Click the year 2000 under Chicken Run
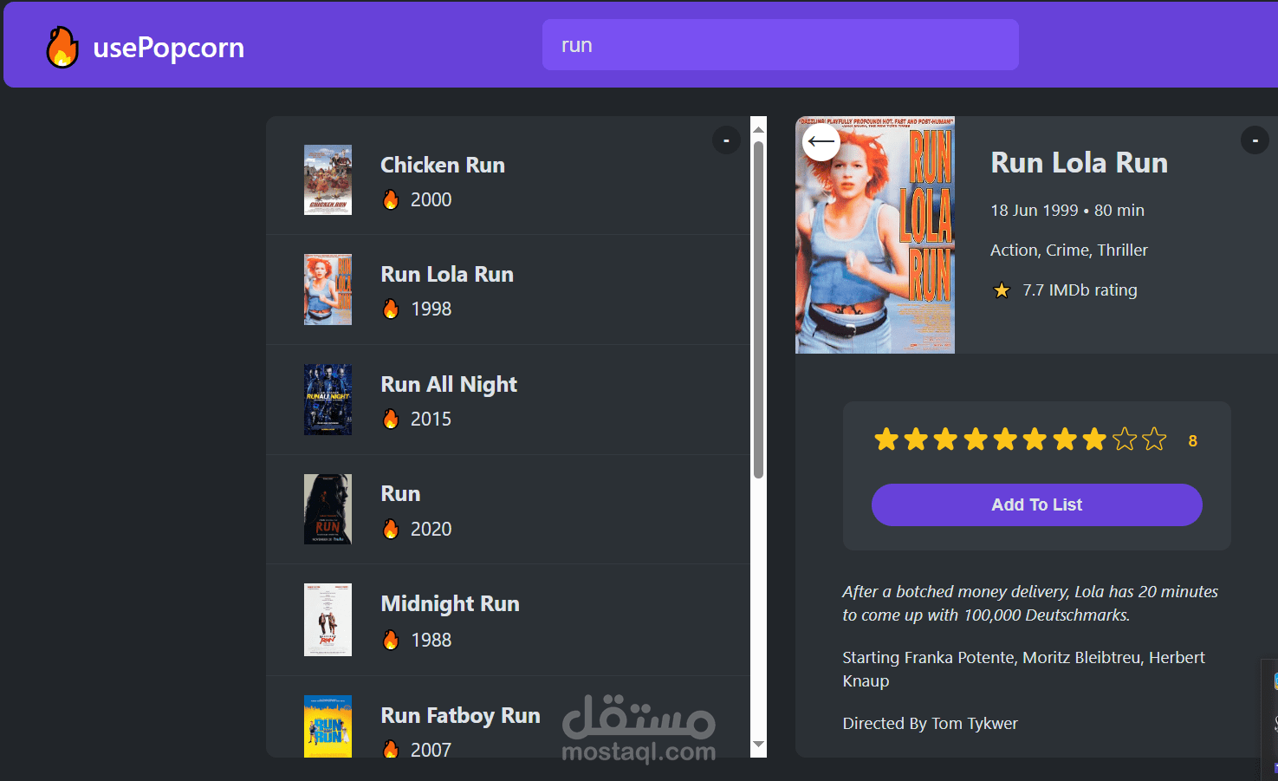This screenshot has height=781, width=1278. click(431, 199)
